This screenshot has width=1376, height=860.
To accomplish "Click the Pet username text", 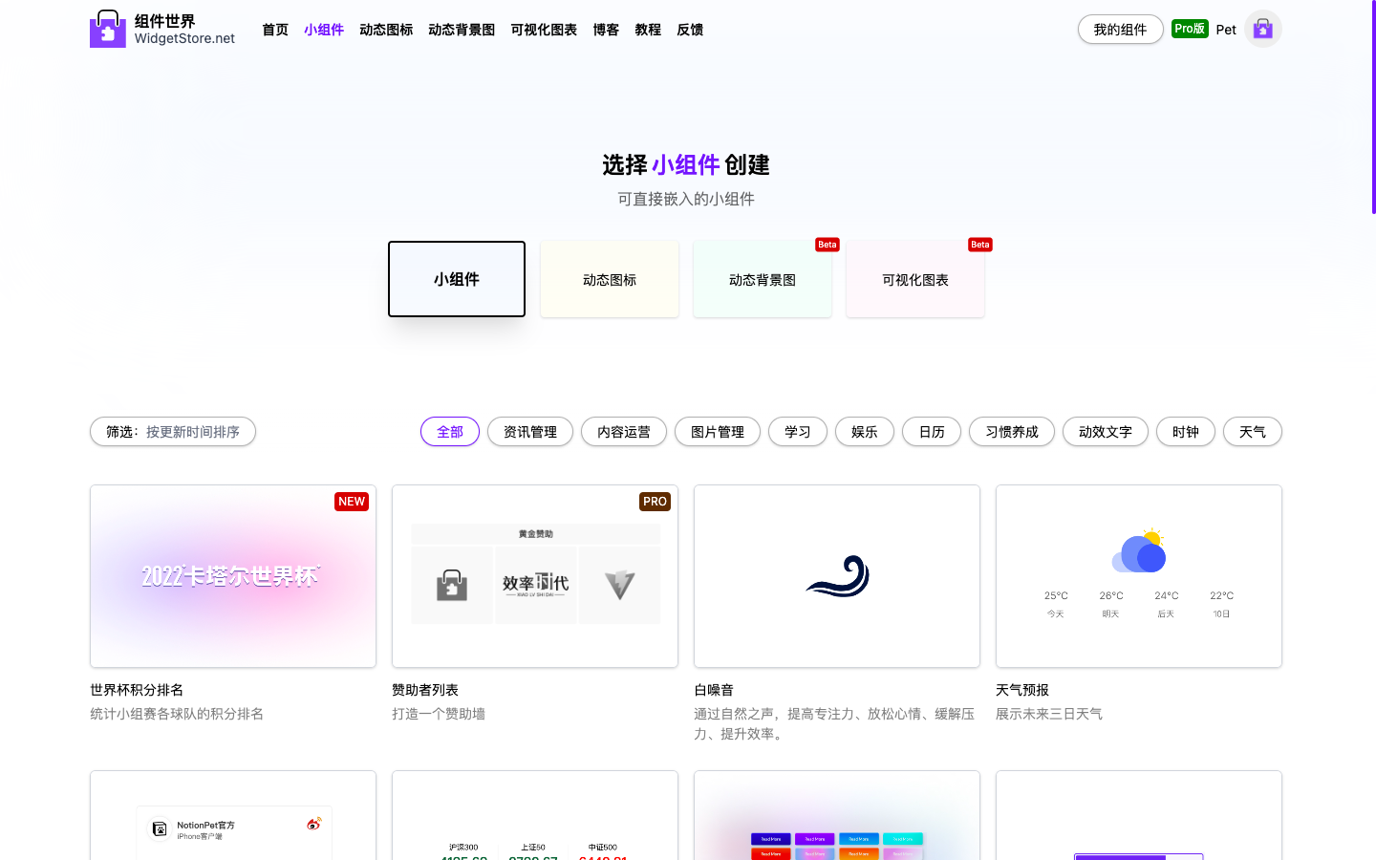I will [1226, 30].
